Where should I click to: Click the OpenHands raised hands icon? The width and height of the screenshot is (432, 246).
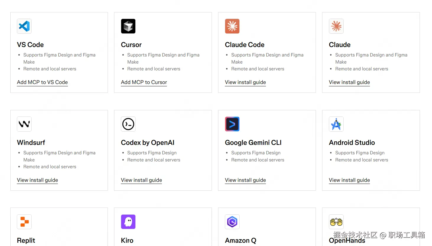coord(336,222)
